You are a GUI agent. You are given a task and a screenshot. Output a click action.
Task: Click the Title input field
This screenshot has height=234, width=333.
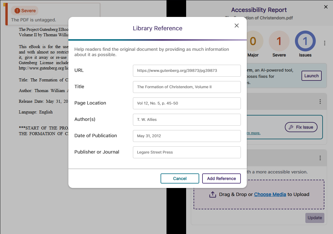tap(187, 87)
